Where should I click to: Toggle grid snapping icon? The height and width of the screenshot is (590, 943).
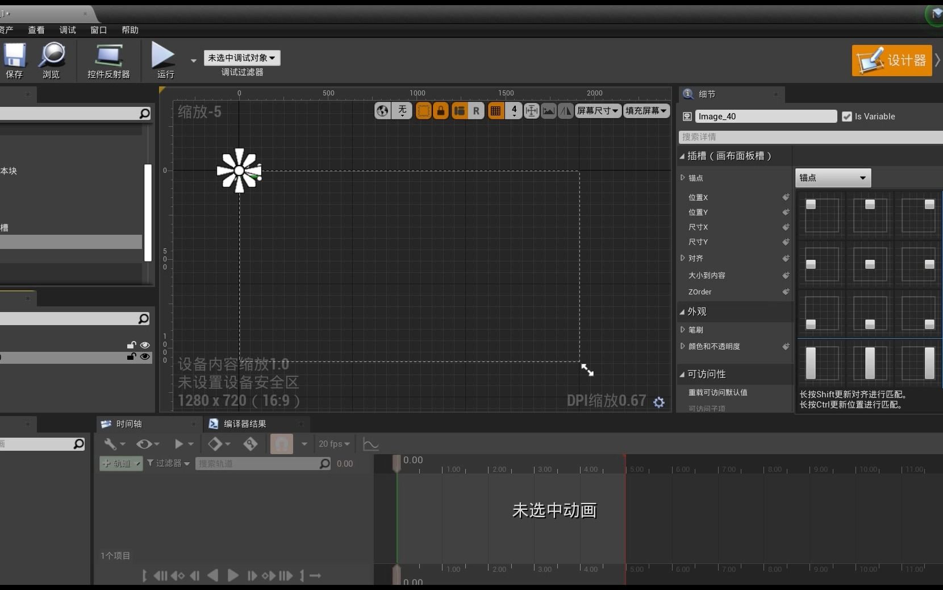(496, 111)
